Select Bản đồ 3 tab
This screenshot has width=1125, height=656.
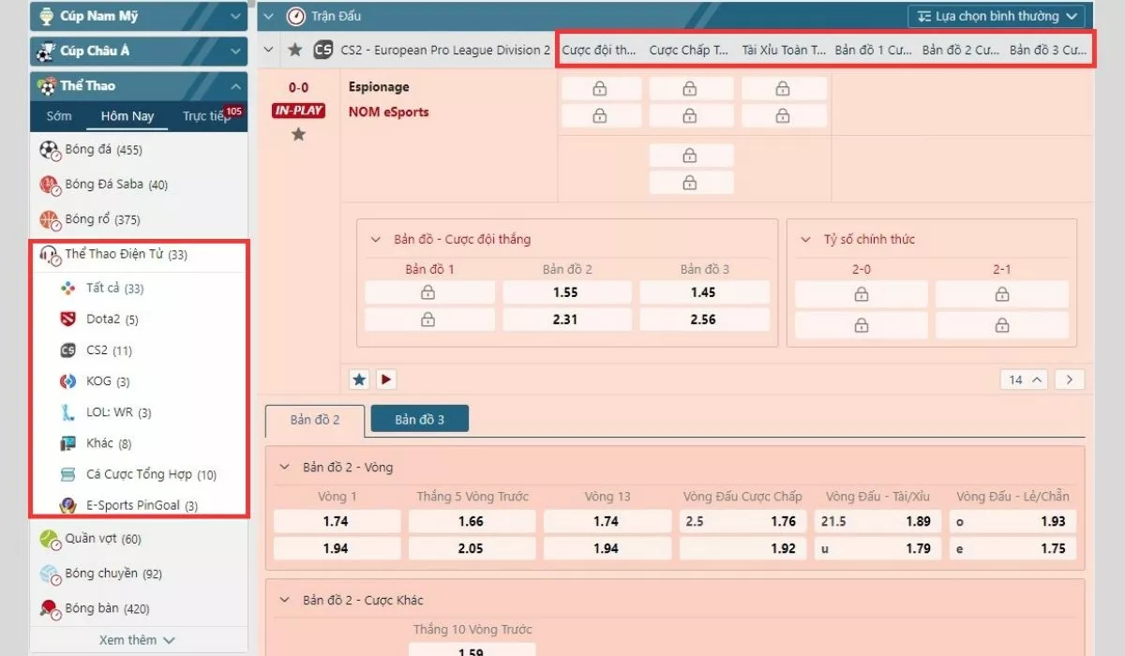point(419,419)
